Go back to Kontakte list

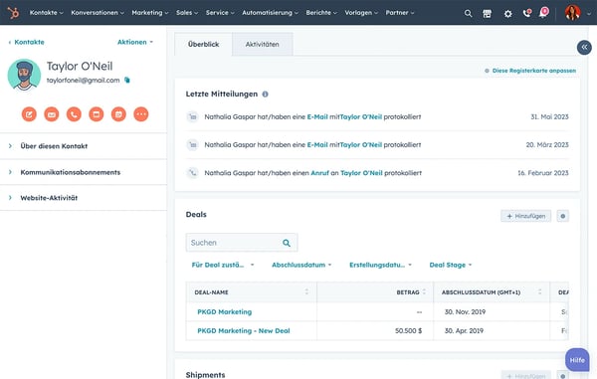tap(26, 42)
